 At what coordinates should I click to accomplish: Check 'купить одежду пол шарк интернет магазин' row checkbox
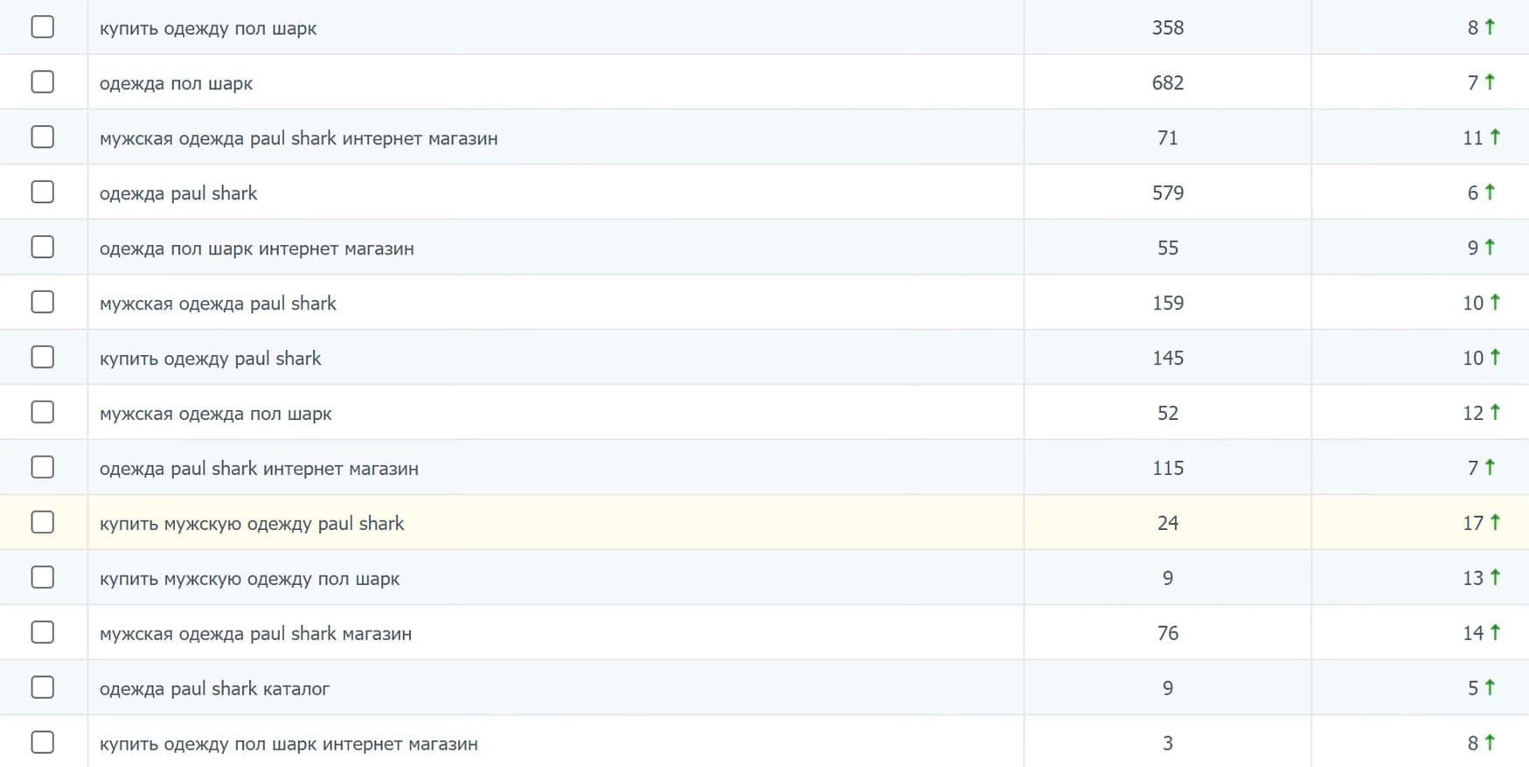tap(42, 743)
